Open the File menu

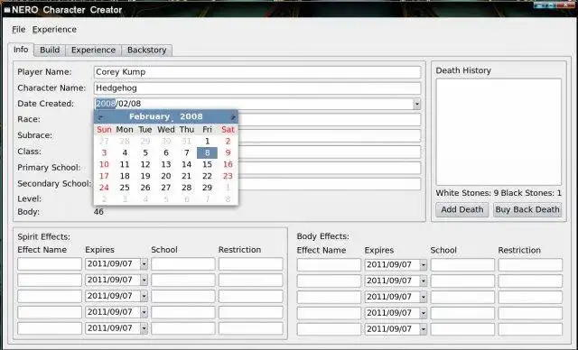[x=19, y=30]
